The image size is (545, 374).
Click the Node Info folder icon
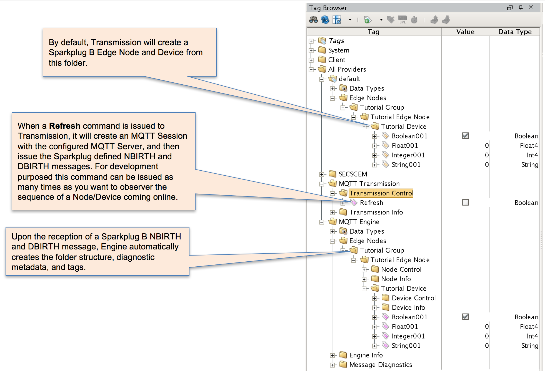point(375,279)
